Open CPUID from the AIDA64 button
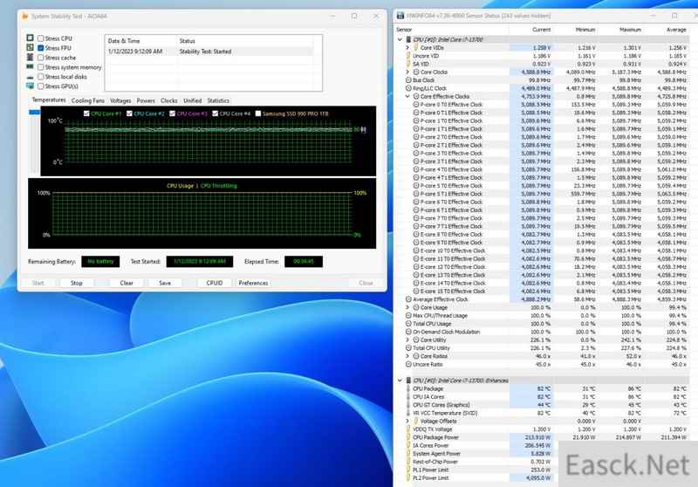 pos(214,283)
